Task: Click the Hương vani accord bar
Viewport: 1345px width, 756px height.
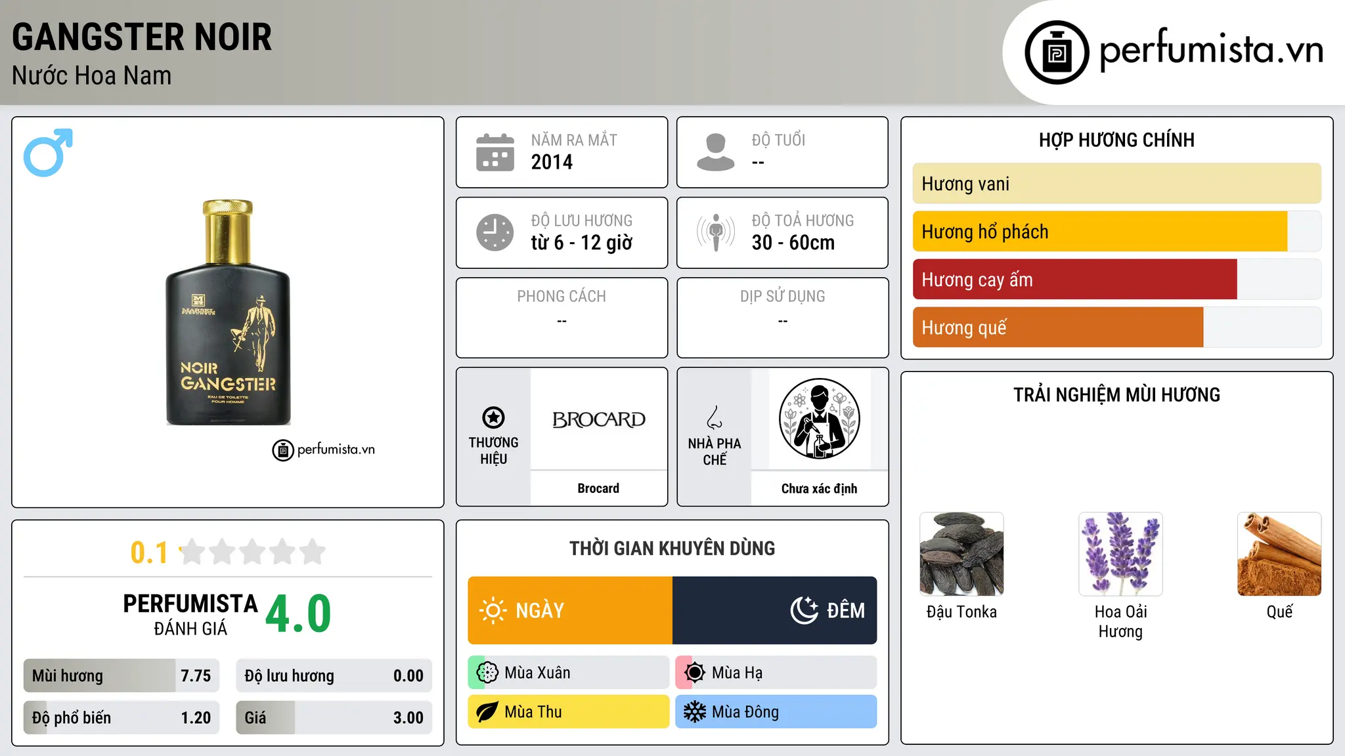Action: pyautogui.click(x=1116, y=184)
